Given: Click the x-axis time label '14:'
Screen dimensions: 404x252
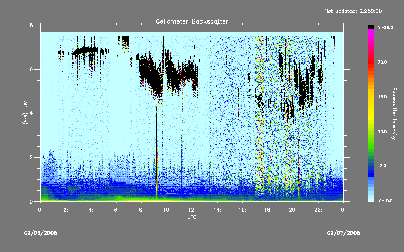Looking at the screenshot, I should point(217,210).
